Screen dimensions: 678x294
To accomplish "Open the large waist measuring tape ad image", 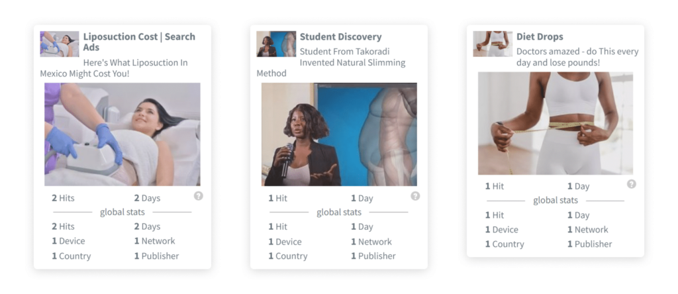I will click(556, 123).
